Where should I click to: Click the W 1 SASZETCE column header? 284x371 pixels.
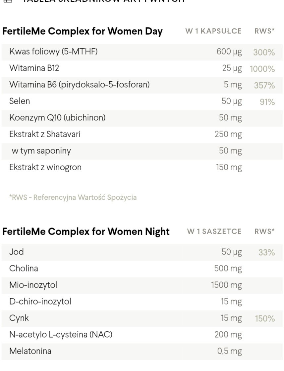coord(214,231)
